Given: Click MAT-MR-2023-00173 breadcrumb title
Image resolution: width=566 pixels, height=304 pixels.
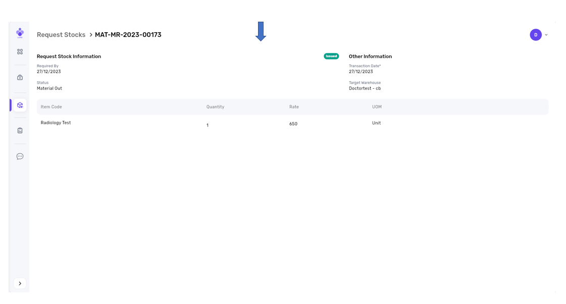Looking at the screenshot, I should coord(128,35).
